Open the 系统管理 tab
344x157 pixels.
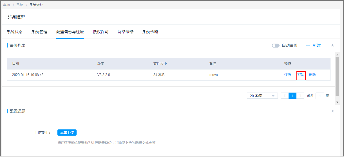click(39, 32)
